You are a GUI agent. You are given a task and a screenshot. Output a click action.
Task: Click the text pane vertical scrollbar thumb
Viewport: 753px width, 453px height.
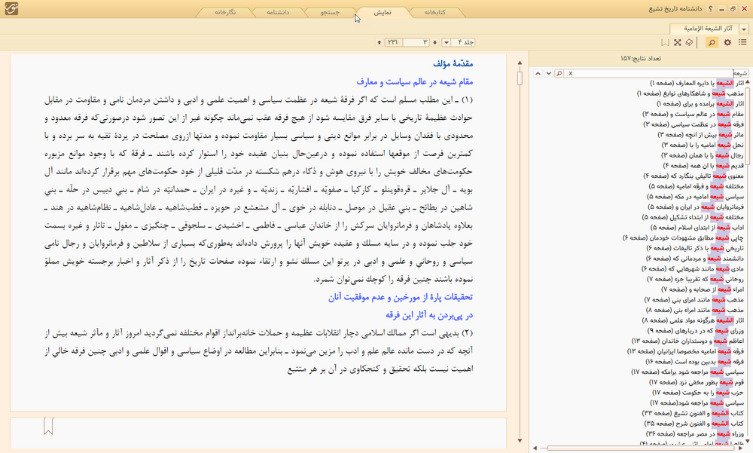point(520,78)
